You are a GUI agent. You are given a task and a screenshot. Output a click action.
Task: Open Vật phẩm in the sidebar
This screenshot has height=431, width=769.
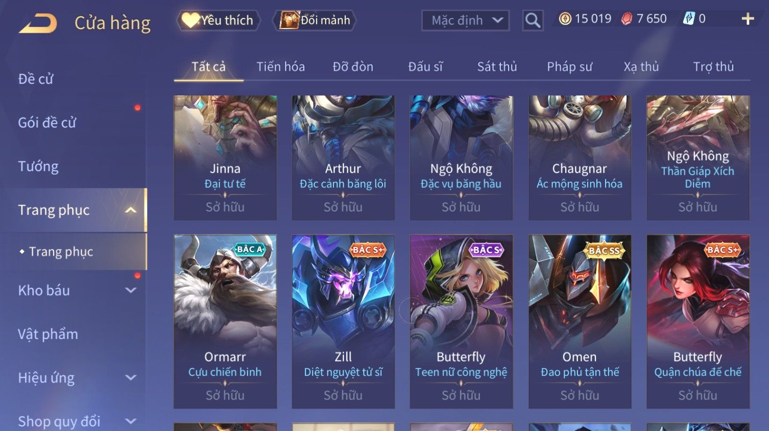[x=48, y=334]
